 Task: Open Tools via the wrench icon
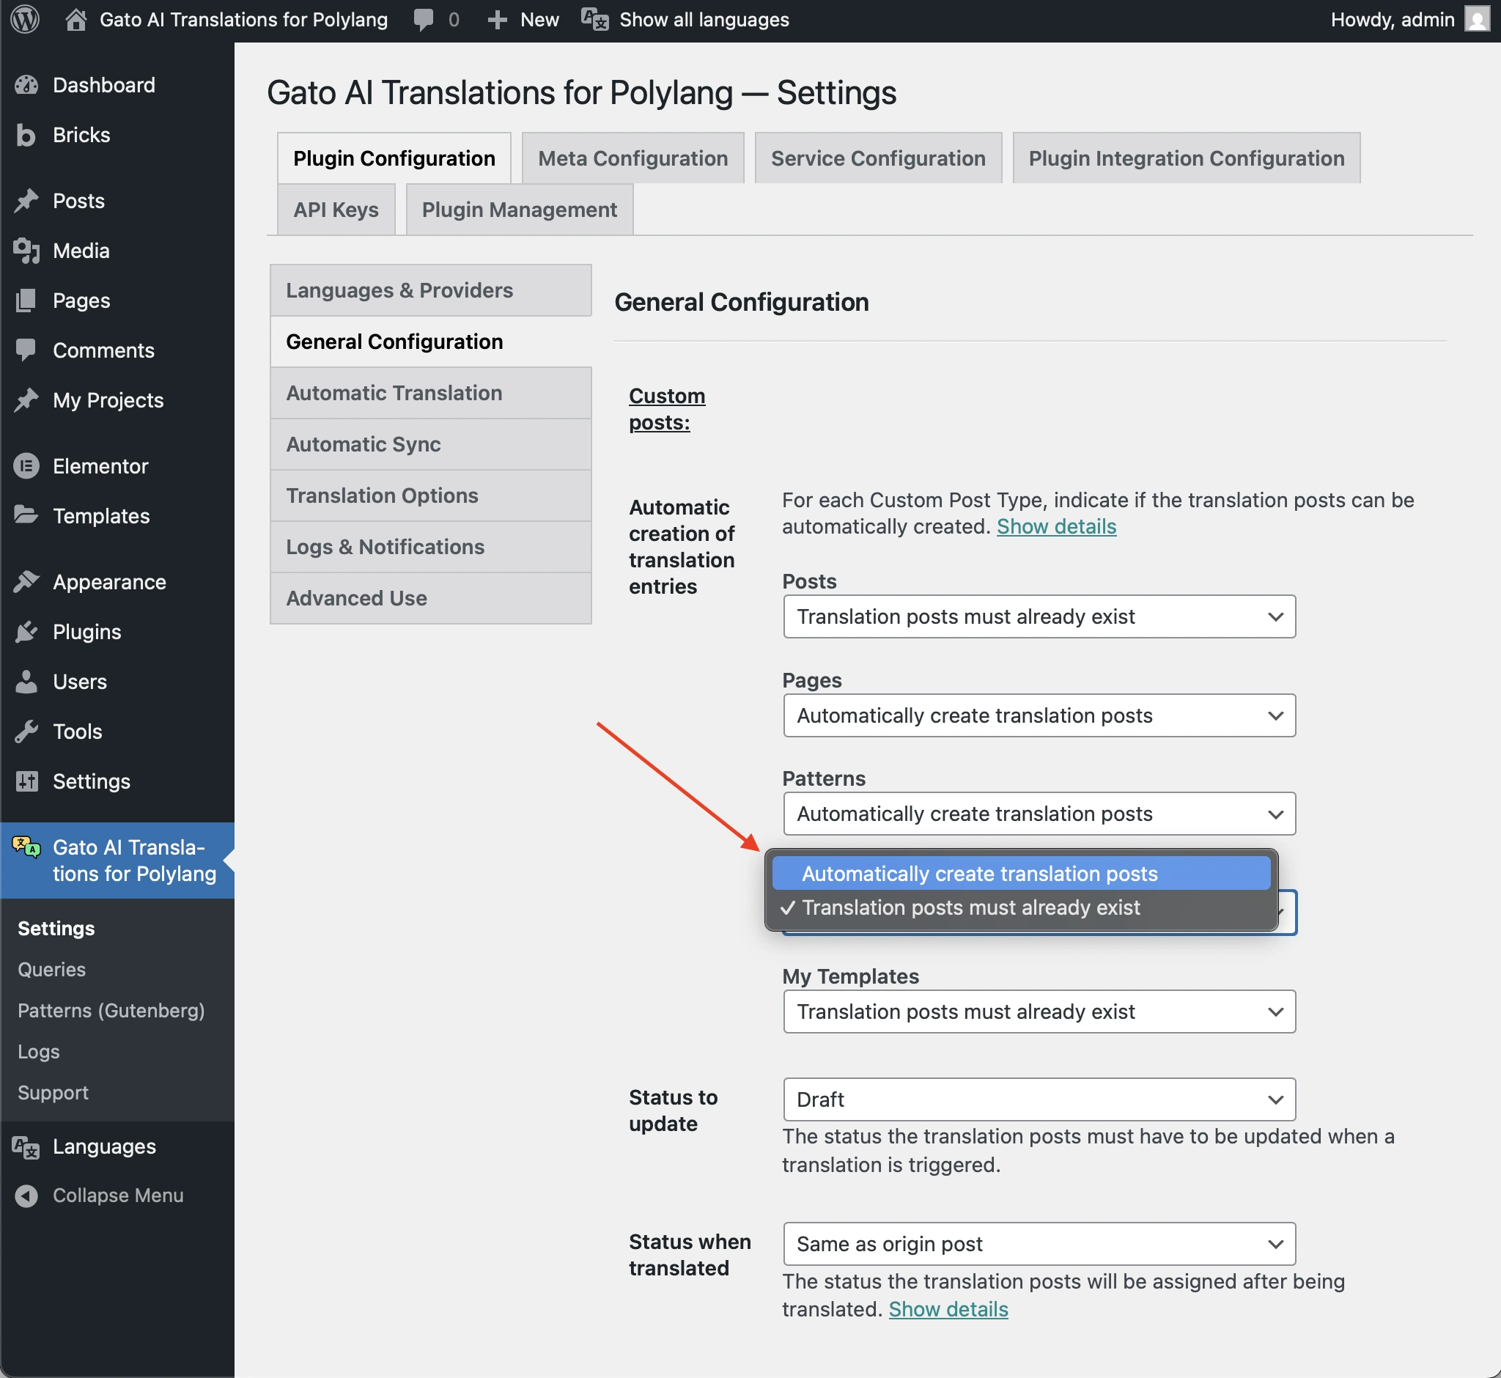26,731
